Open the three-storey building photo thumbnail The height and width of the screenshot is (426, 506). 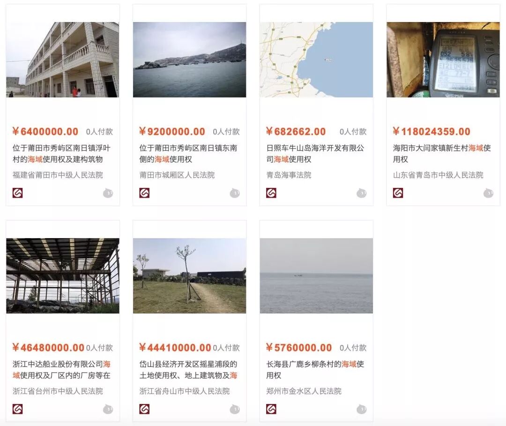point(63,60)
